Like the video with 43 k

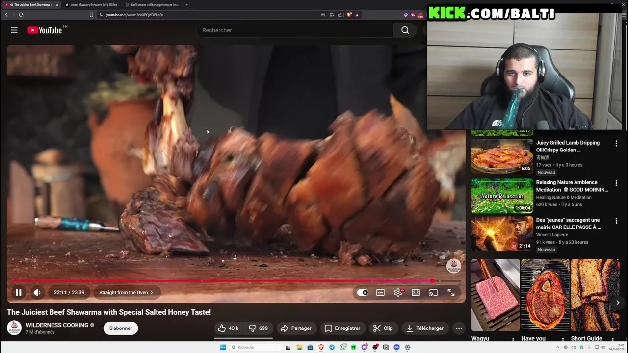tap(228, 328)
